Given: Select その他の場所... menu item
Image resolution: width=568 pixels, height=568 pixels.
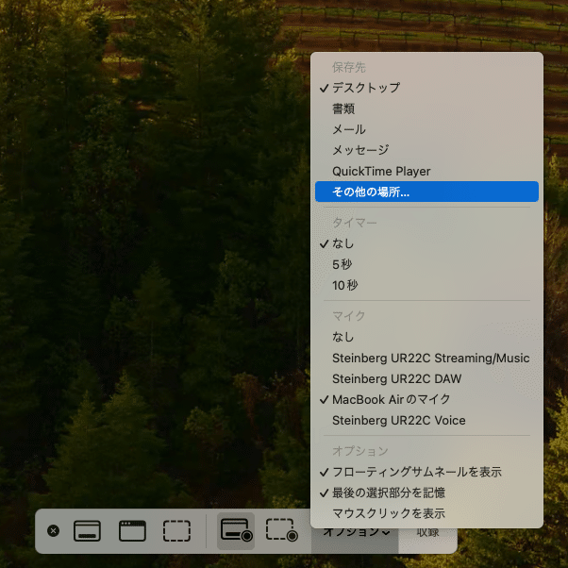Looking at the screenshot, I should click(x=426, y=192).
